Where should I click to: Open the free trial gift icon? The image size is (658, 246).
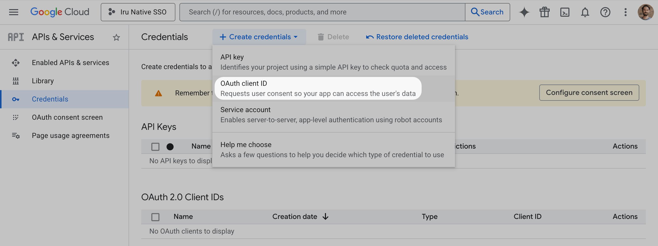pos(544,12)
